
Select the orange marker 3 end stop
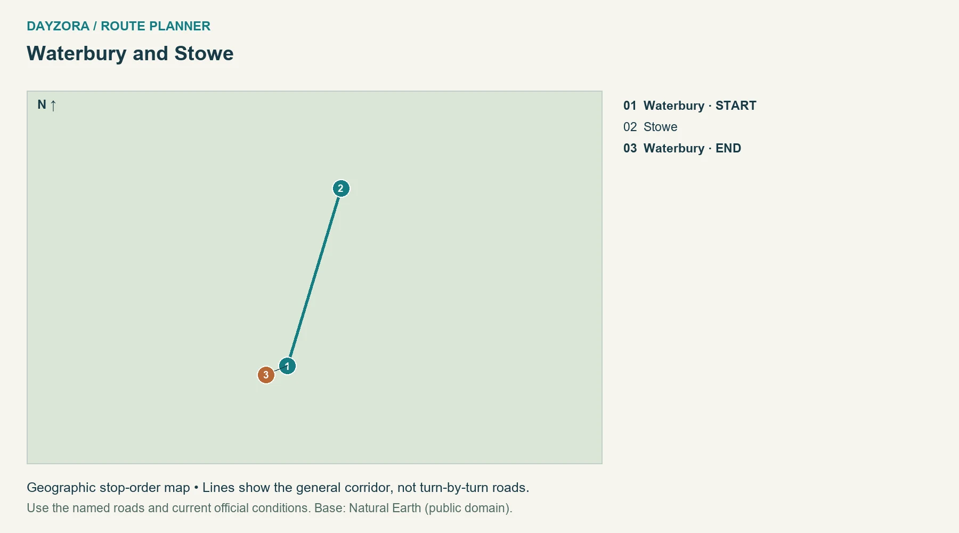266,375
